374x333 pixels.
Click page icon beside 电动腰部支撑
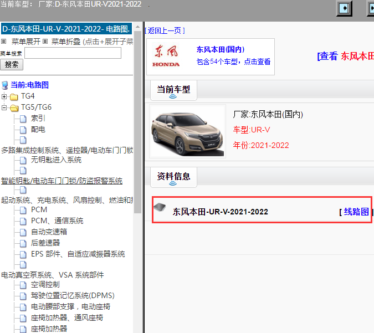point(23,307)
